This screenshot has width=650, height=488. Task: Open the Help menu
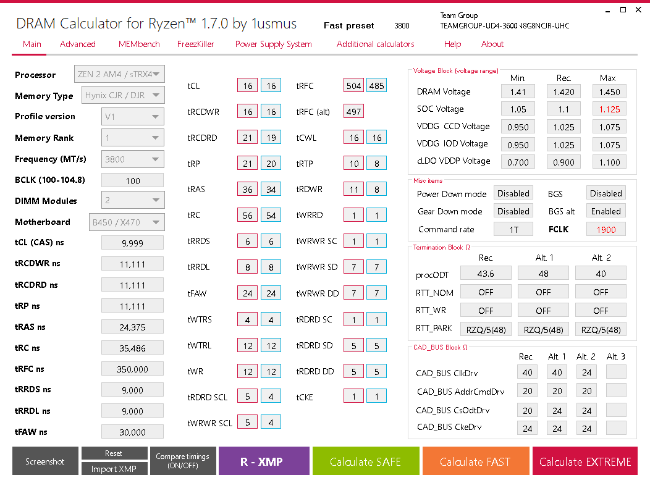tap(452, 44)
